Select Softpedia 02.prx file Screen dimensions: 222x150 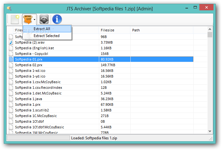coord(29,65)
